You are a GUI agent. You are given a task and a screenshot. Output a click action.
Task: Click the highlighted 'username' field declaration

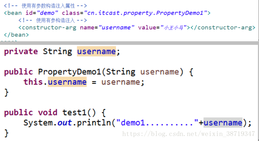(x=96, y=51)
